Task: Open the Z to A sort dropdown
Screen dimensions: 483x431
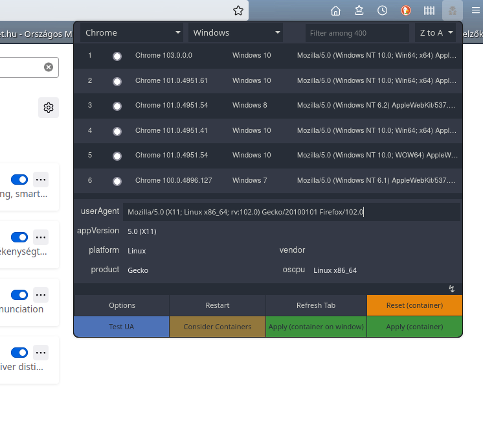Action: coord(436,32)
